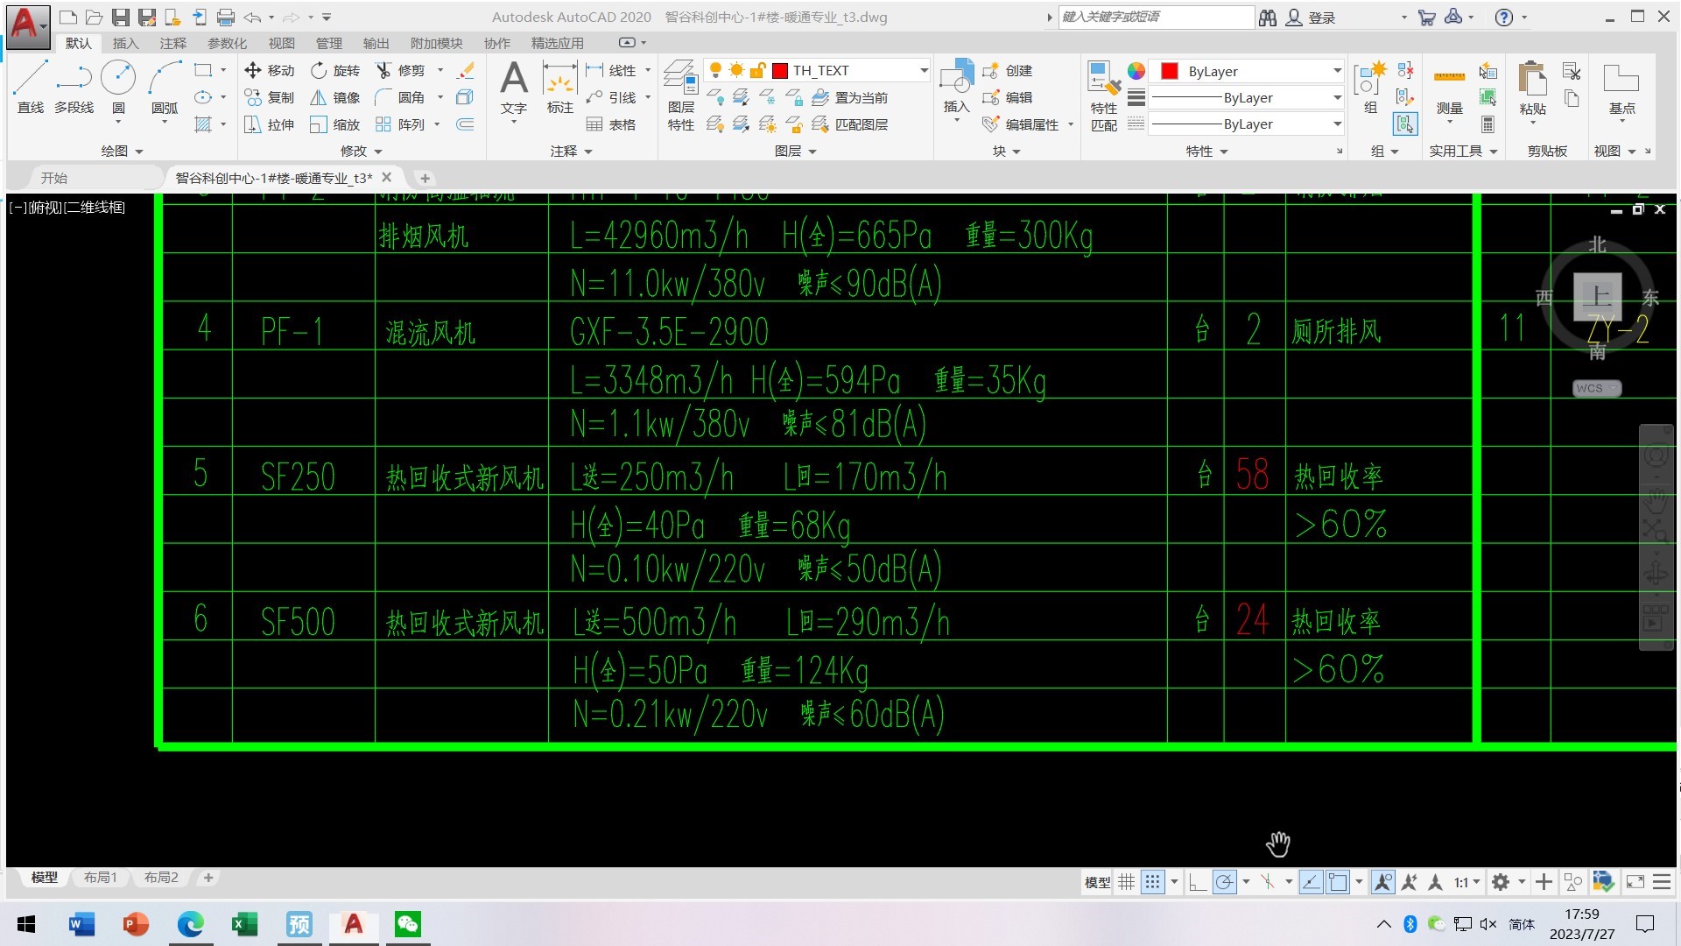Click the red object color swatch
This screenshot has width=1681, height=946.
click(x=1168, y=71)
